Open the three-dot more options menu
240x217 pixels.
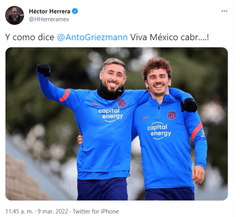point(224,11)
